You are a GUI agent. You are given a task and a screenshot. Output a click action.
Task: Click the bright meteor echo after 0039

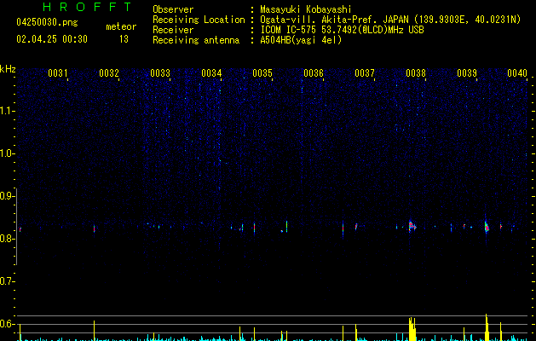pyautogui.click(x=487, y=227)
